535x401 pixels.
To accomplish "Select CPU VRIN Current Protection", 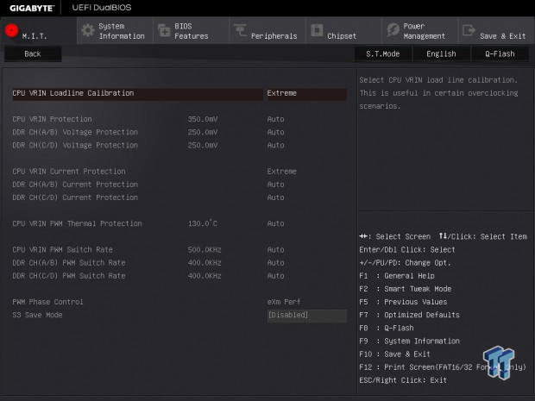I will point(69,172).
